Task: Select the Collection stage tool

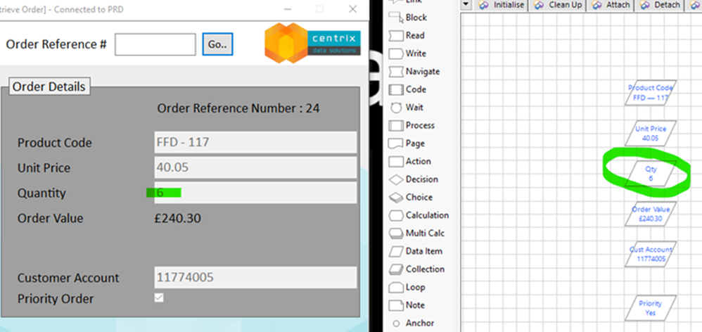Action: [x=416, y=269]
